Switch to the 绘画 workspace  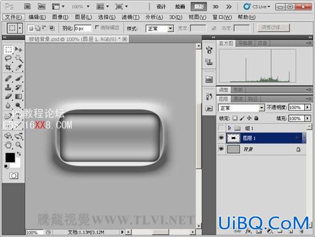pos(180,7)
